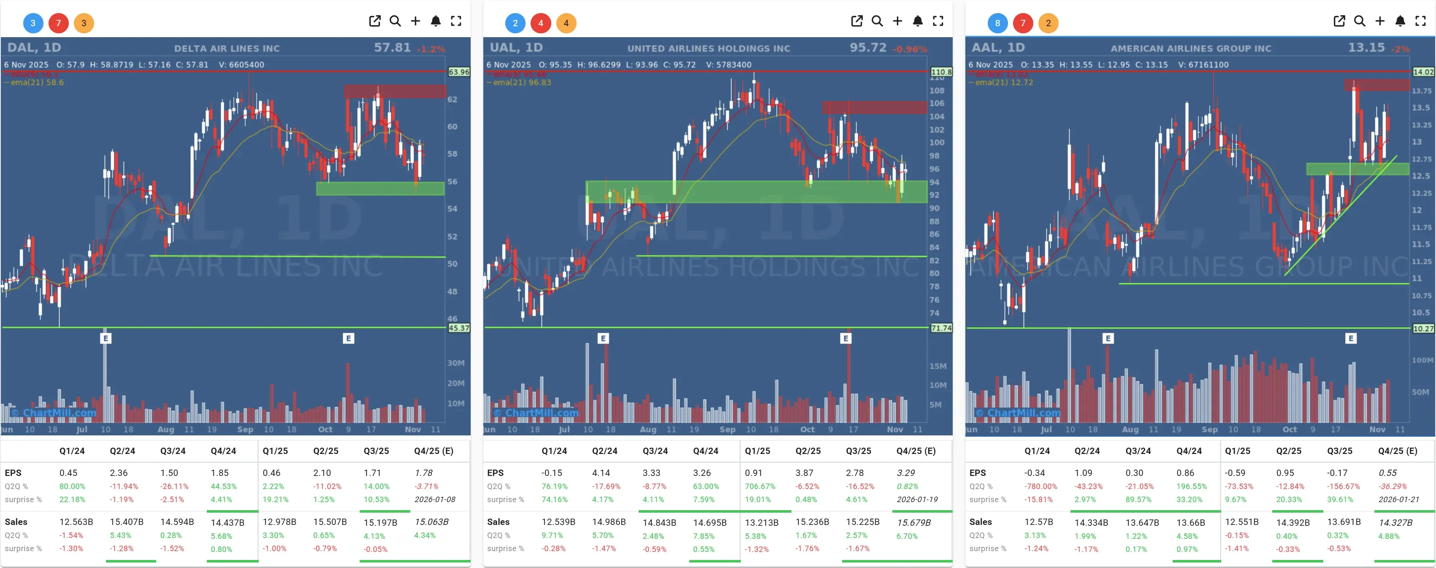Open AAL chart in a new window
This screenshot has width=1436, height=568.
tap(1339, 21)
